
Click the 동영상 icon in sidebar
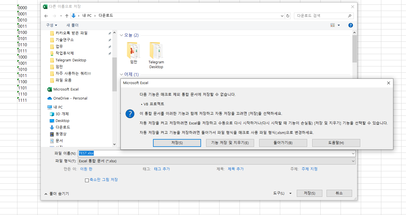[x=52, y=134]
